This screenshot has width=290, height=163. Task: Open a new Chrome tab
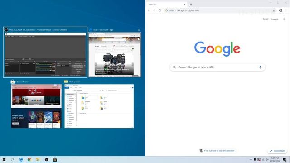(x=191, y=4)
